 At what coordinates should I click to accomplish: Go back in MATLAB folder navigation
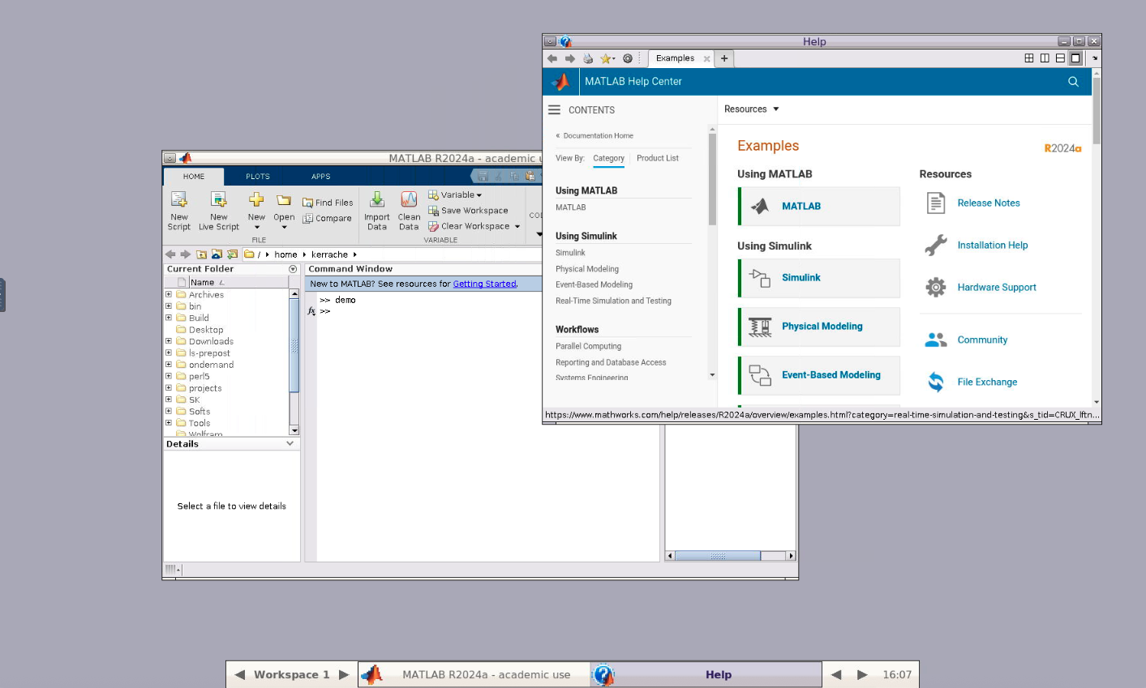[170, 254]
